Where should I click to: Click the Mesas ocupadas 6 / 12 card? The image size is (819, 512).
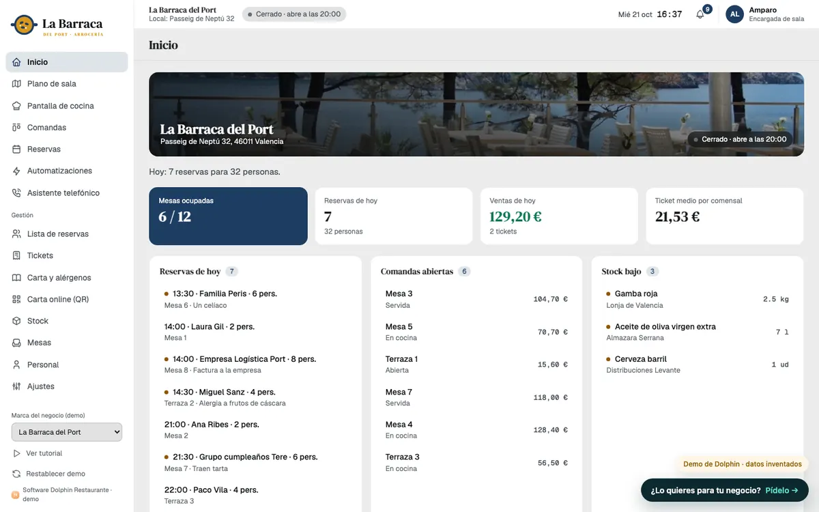(x=228, y=216)
